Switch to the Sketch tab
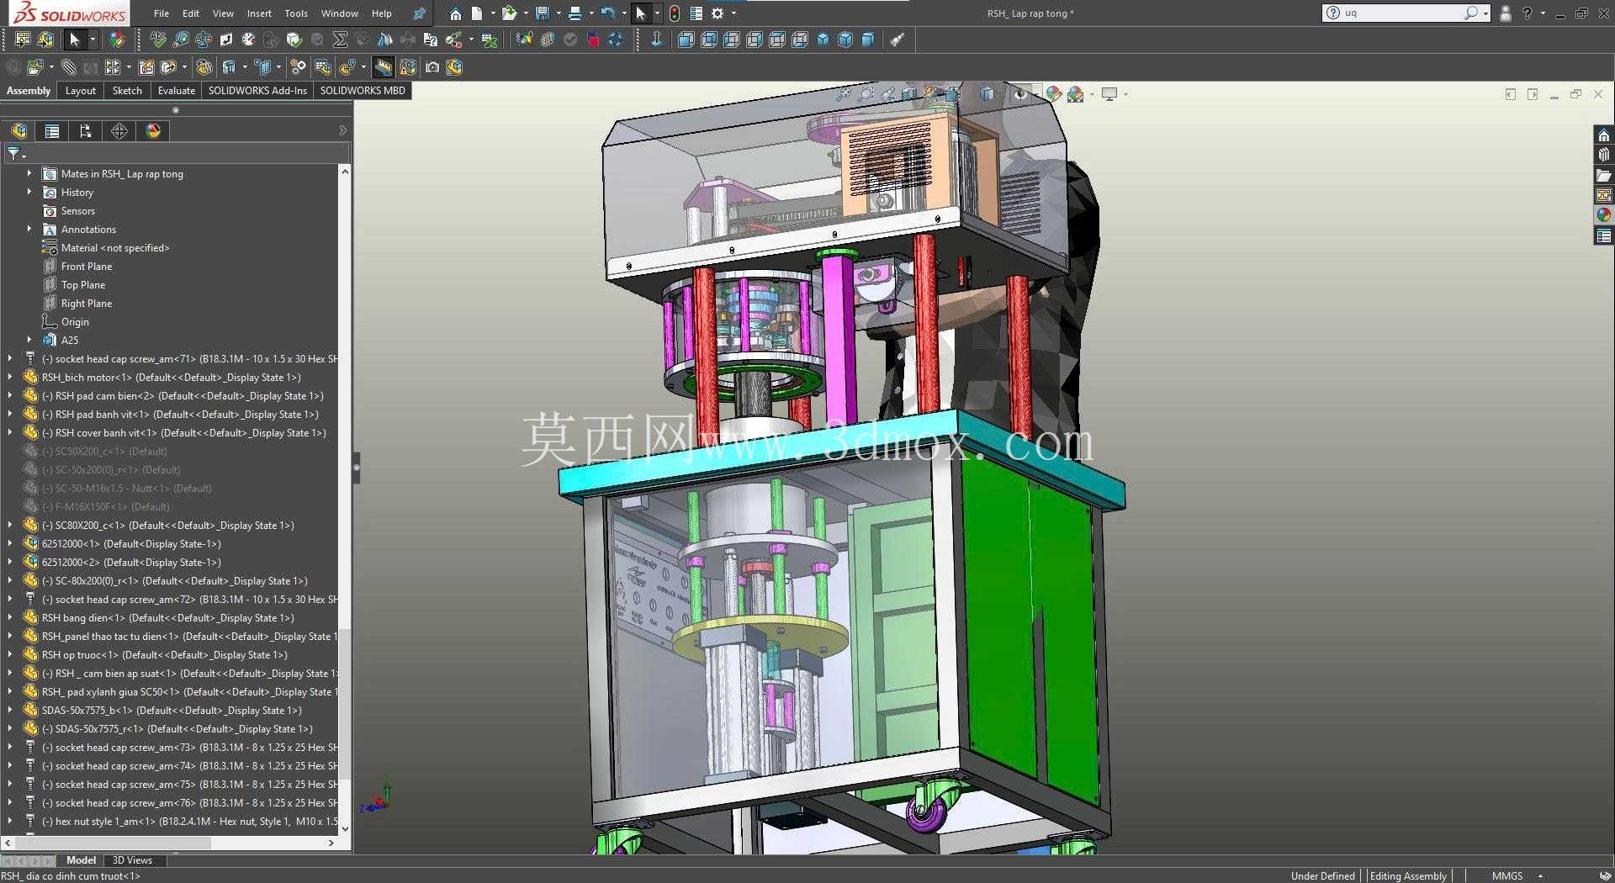The width and height of the screenshot is (1615, 883). 127,91
